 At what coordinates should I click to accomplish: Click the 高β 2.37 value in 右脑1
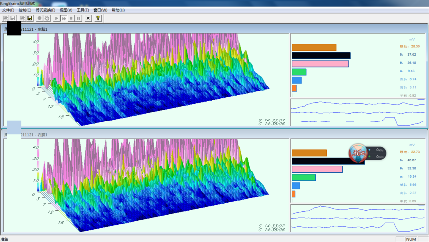tap(408, 193)
